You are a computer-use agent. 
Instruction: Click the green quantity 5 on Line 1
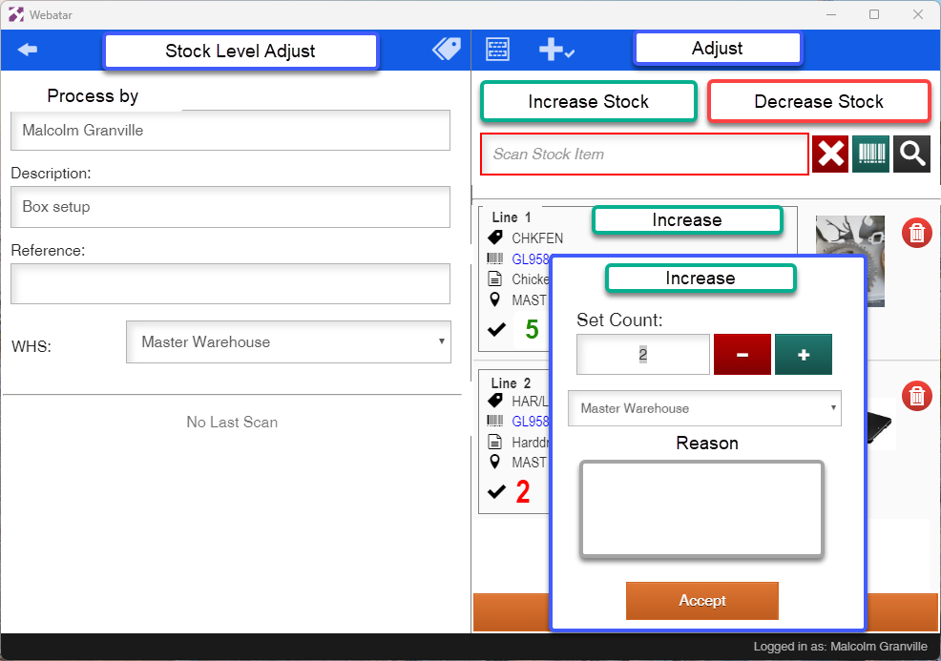[532, 329]
